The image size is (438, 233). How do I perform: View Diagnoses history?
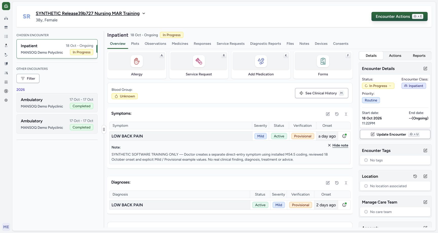(x=337, y=183)
